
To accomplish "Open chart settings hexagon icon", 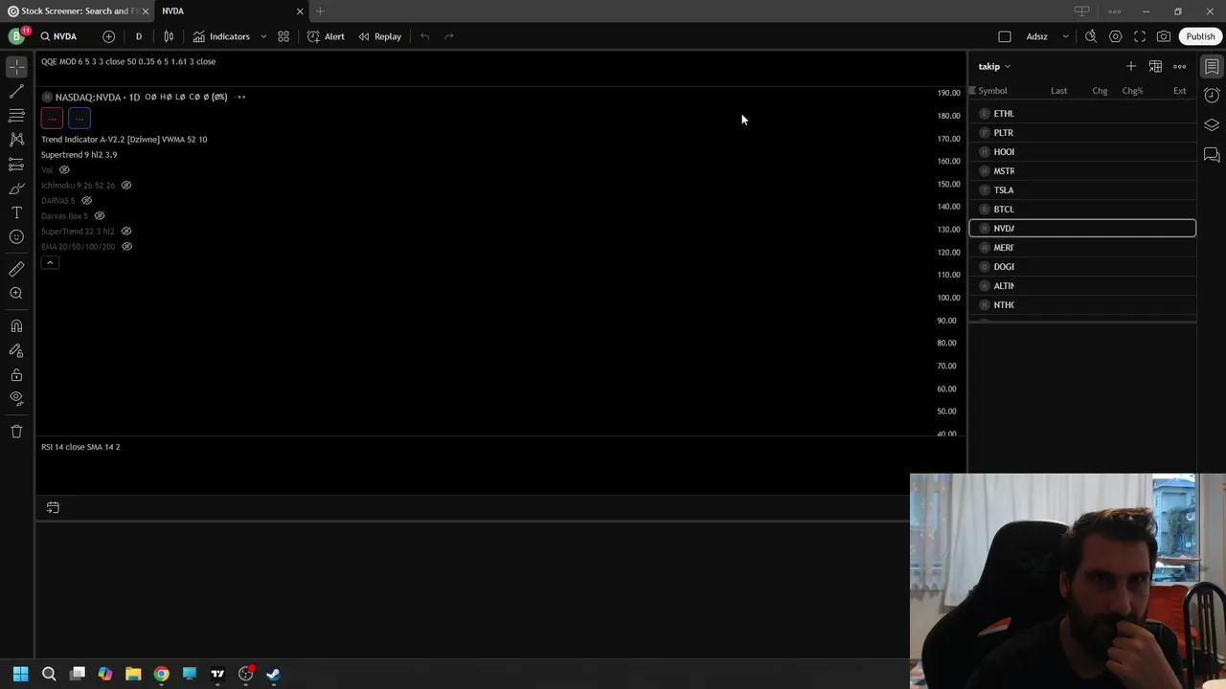I will 1116,36.
